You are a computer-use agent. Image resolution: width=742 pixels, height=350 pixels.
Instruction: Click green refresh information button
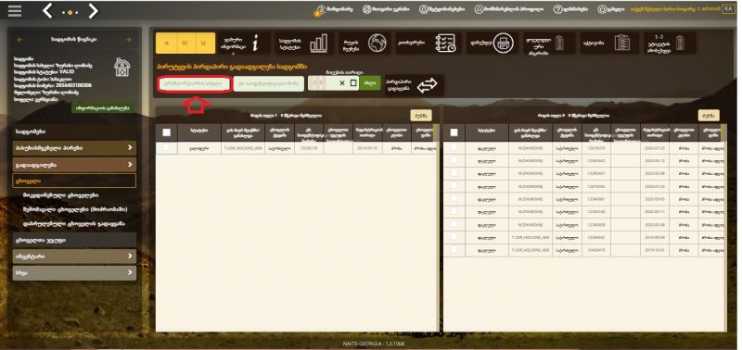click(103, 108)
